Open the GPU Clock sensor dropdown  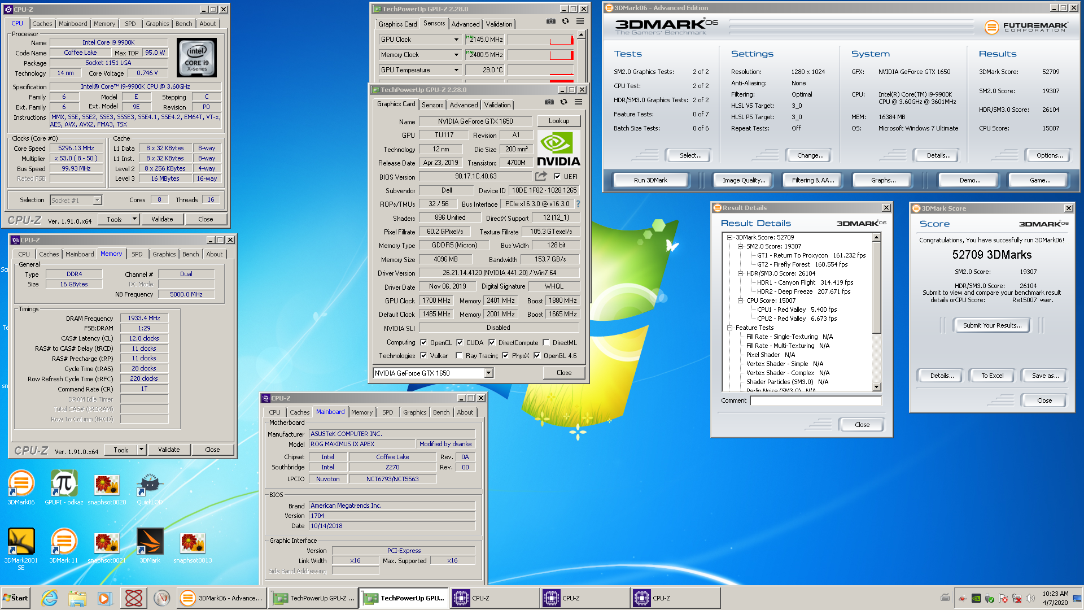click(456, 40)
